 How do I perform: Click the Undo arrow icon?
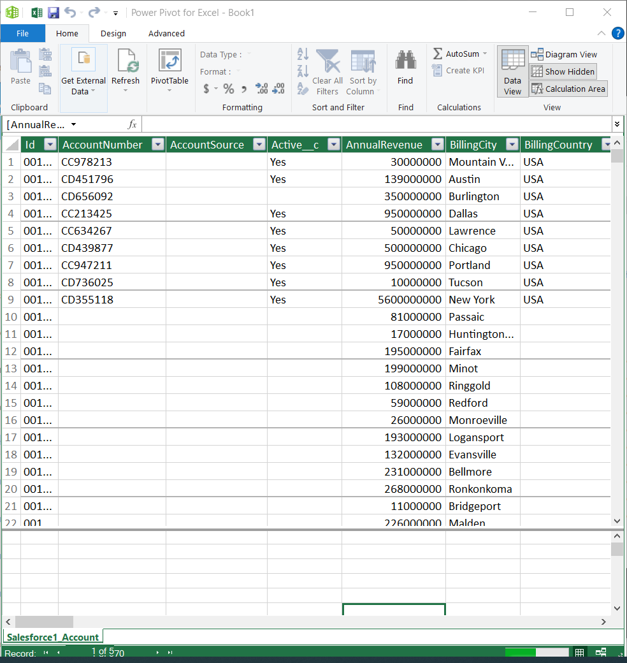tap(69, 13)
